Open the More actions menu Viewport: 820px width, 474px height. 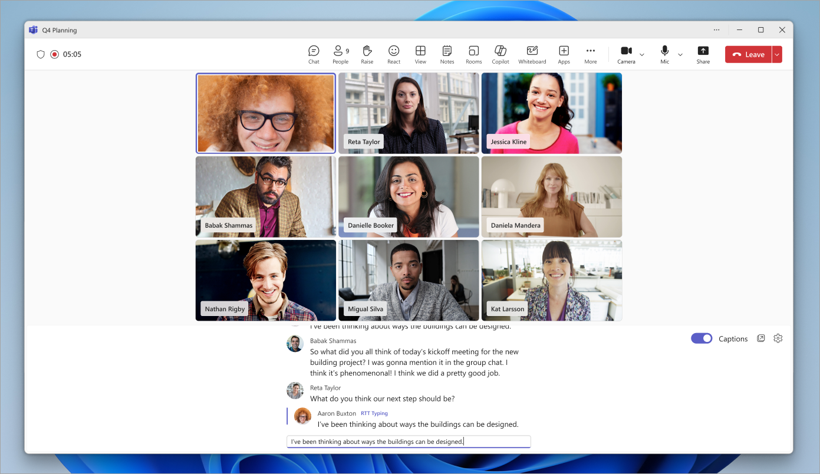tap(590, 54)
